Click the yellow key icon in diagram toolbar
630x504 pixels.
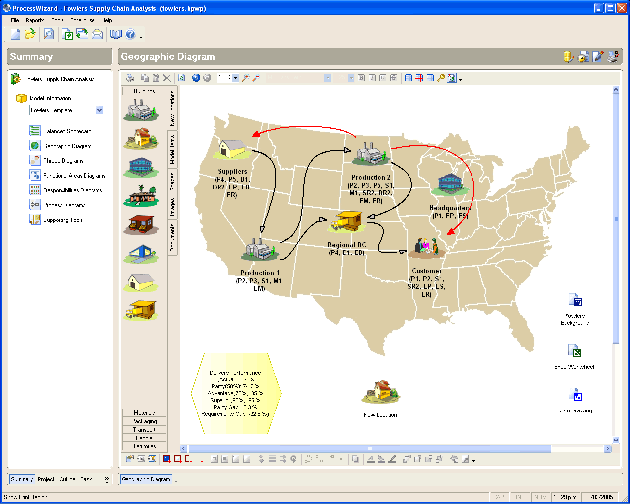click(441, 78)
